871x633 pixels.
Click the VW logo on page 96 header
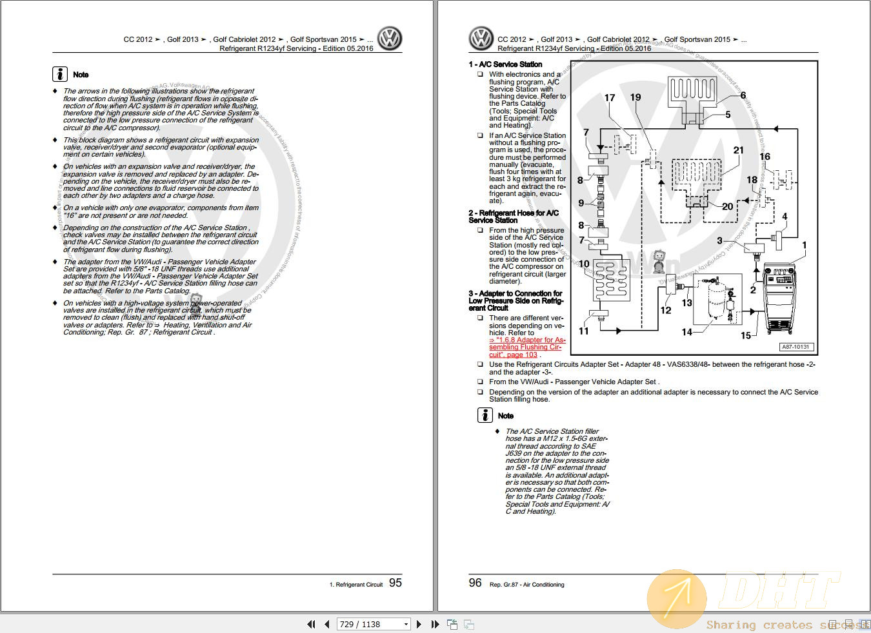481,39
